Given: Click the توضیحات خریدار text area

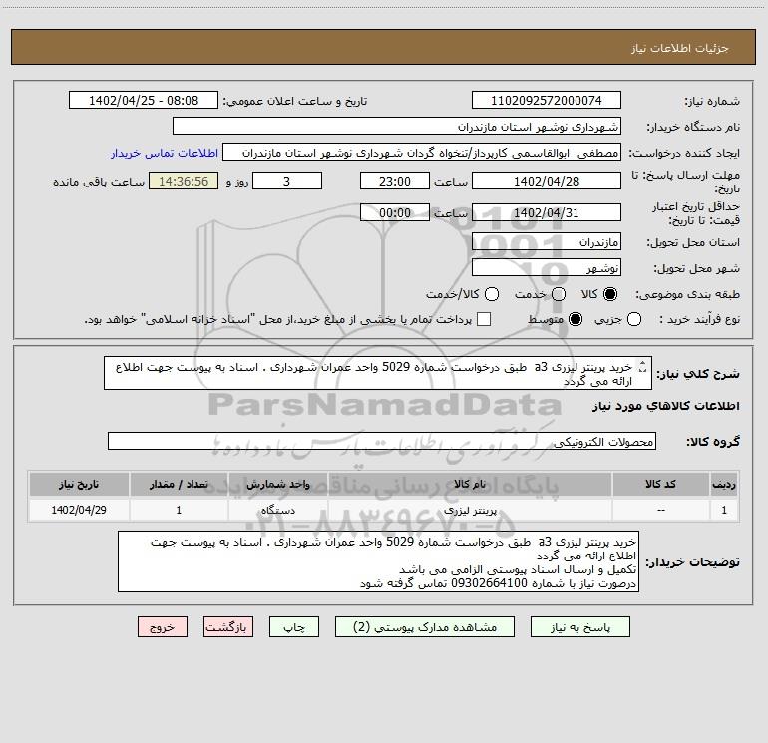Looking at the screenshot, I should pyautogui.click(x=378, y=561).
